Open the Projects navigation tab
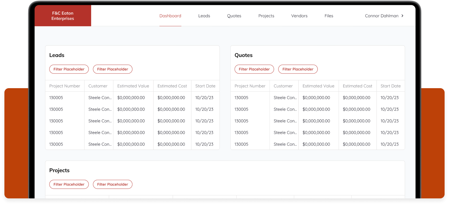 click(266, 16)
